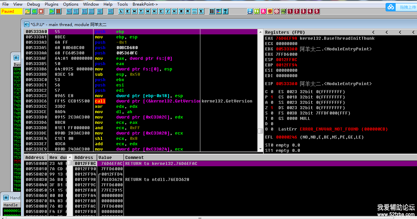Click the Hex dump column header
This screenshot has height=219, width=417.
[57, 158]
